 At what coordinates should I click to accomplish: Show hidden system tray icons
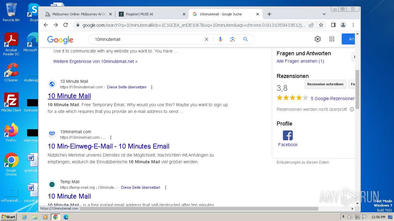coord(343,217)
